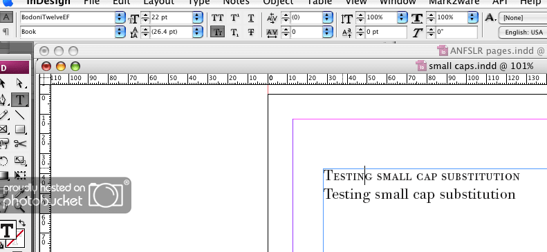Open the Layout menu
This screenshot has height=252, width=547.
[x=159, y=2]
